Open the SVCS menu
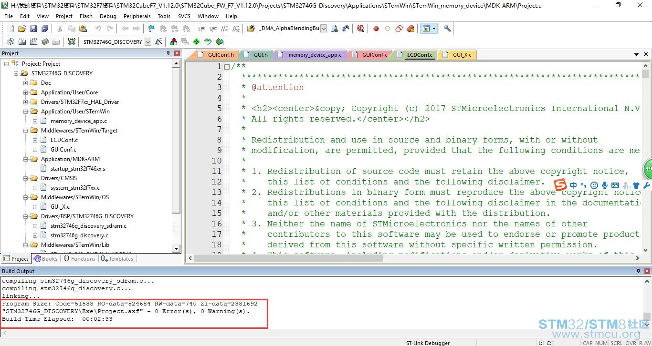 [184, 16]
